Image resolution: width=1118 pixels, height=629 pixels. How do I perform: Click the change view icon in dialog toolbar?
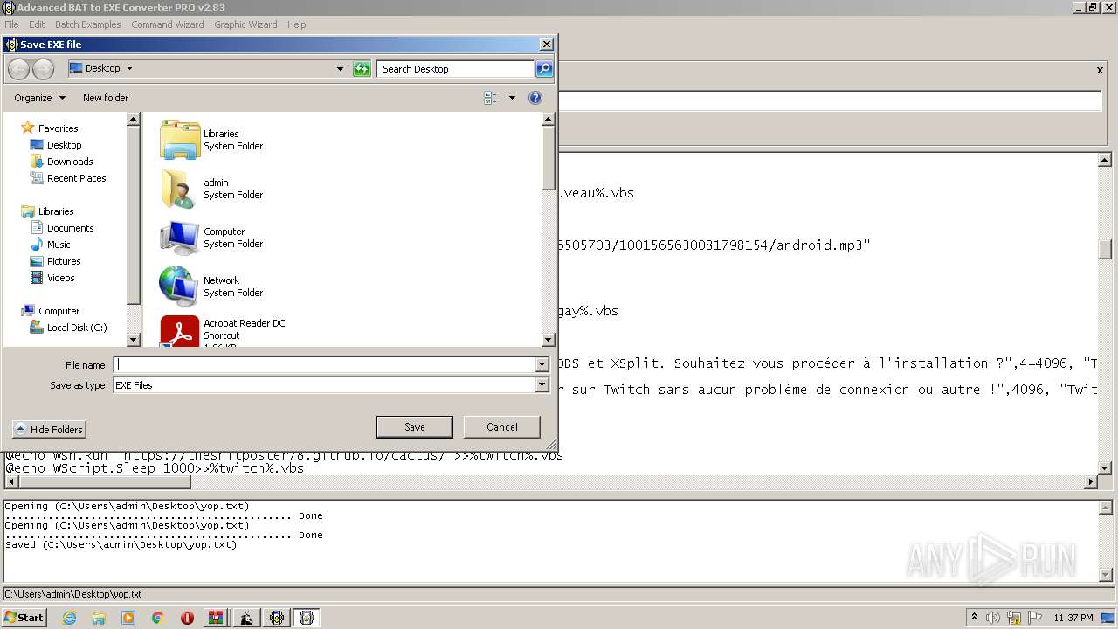point(491,98)
